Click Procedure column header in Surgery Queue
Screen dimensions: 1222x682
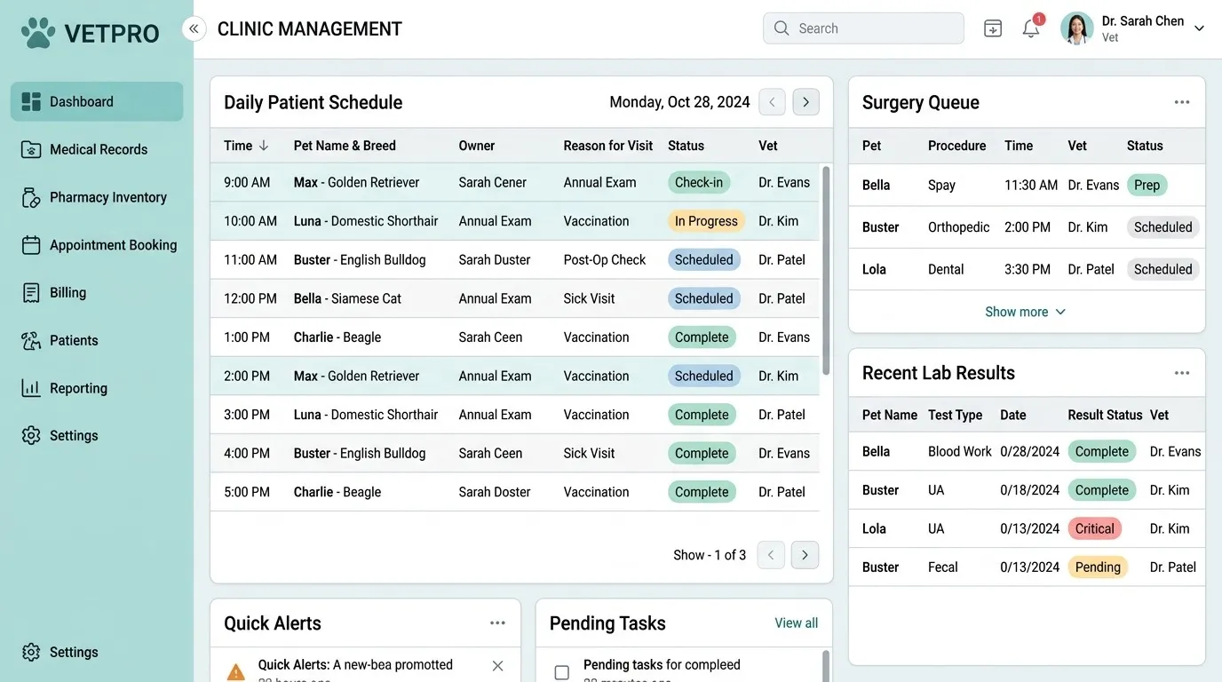point(956,146)
